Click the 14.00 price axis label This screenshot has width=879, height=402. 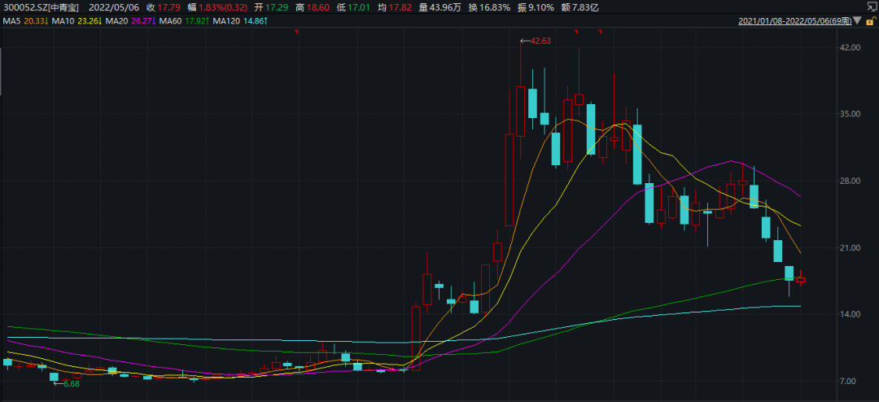click(850, 314)
